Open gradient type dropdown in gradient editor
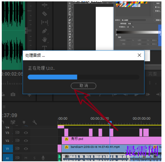 click(x=130, y=24)
